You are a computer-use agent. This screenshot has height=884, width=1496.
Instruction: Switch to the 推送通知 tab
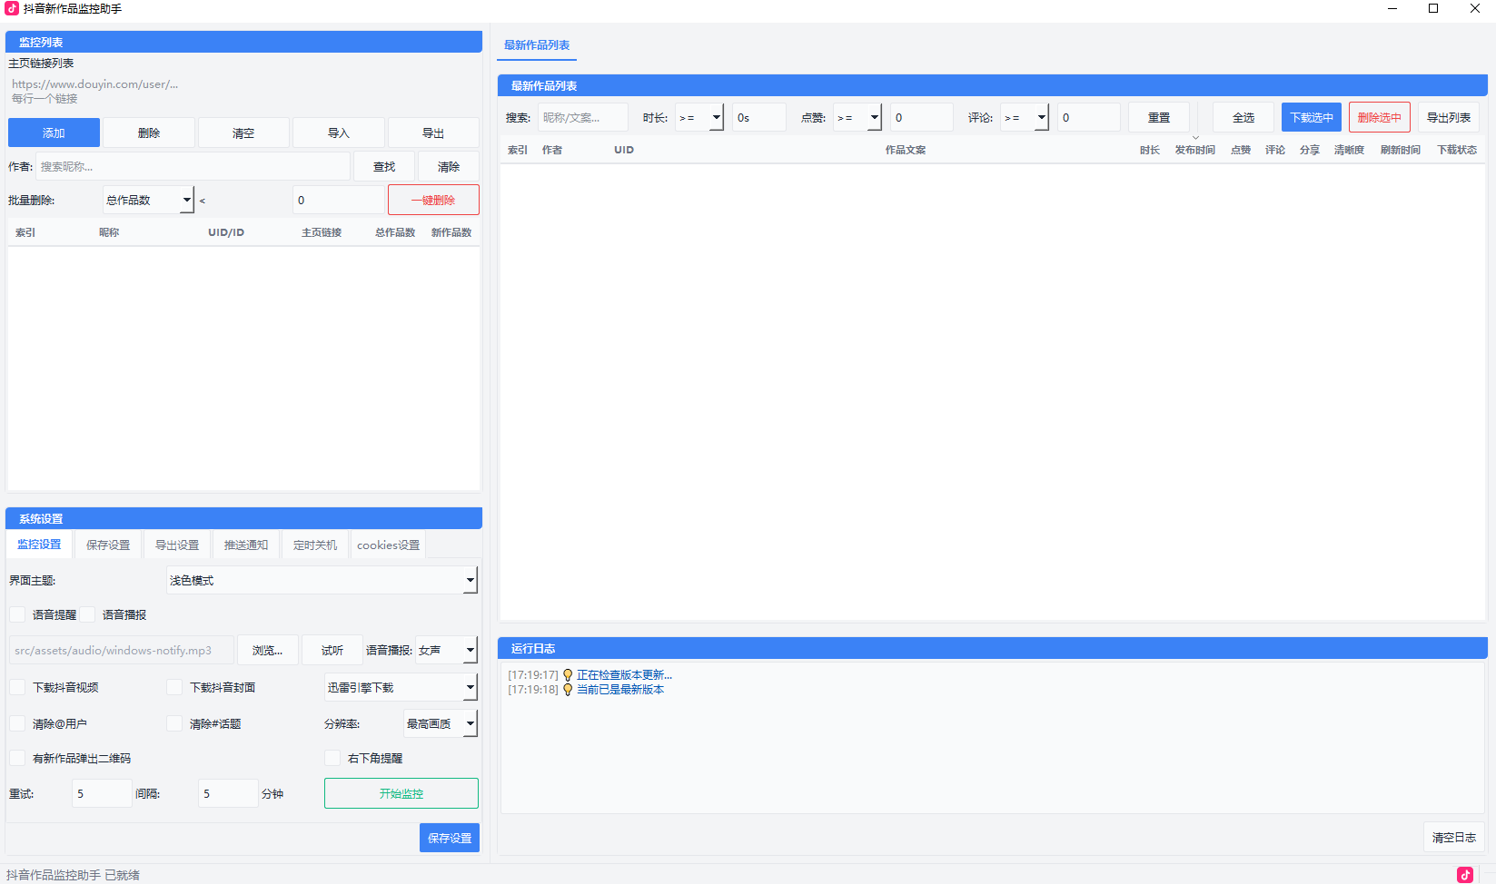pyautogui.click(x=246, y=545)
